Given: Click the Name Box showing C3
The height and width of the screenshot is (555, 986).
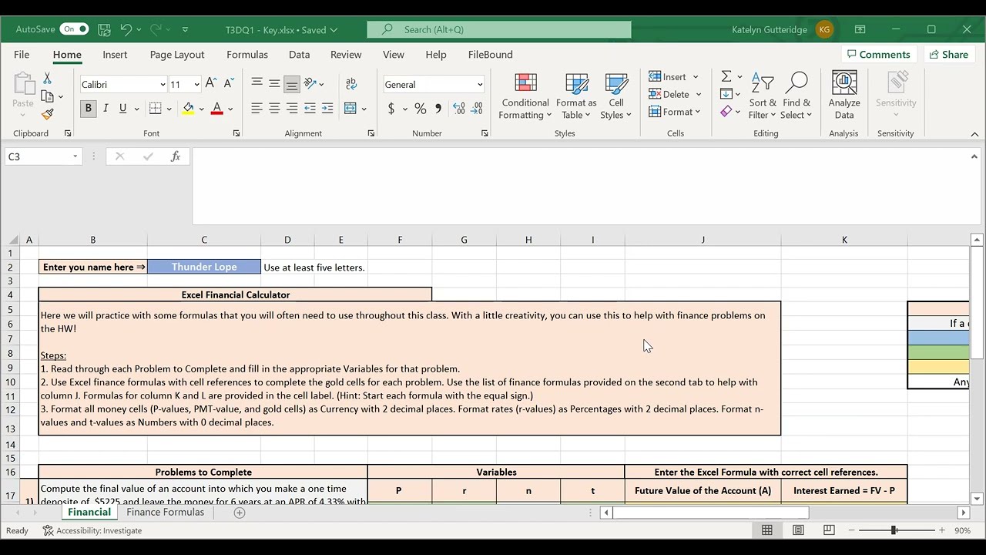Looking at the screenshot, I should click(43, 156).
